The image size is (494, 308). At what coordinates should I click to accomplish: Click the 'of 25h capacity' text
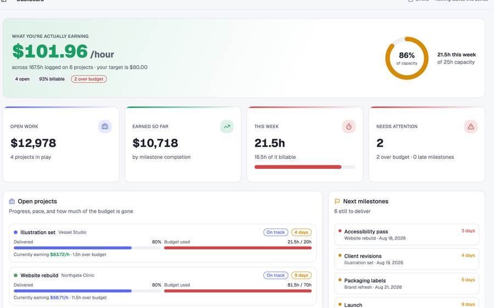click(456, 62)
